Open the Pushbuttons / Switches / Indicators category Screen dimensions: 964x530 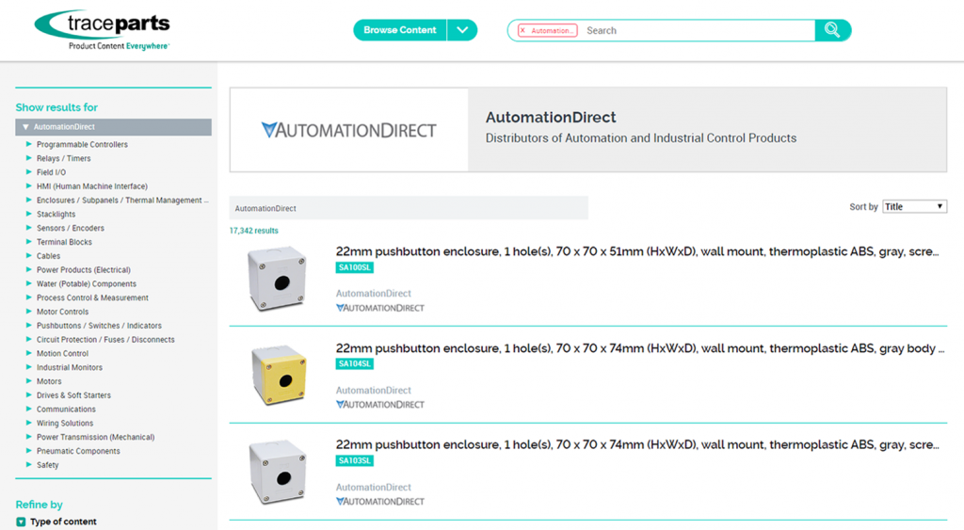[99, 326]
